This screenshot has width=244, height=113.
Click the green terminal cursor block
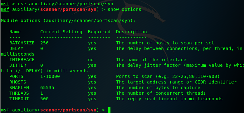109,110
